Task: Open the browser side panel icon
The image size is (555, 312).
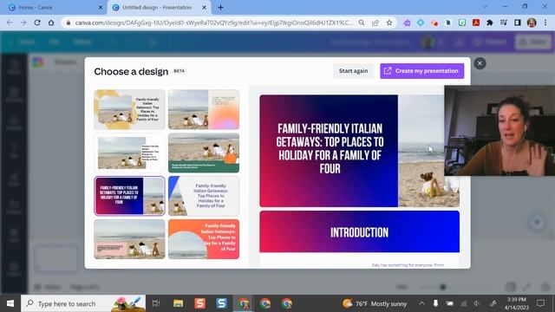Action: (518, 23)
